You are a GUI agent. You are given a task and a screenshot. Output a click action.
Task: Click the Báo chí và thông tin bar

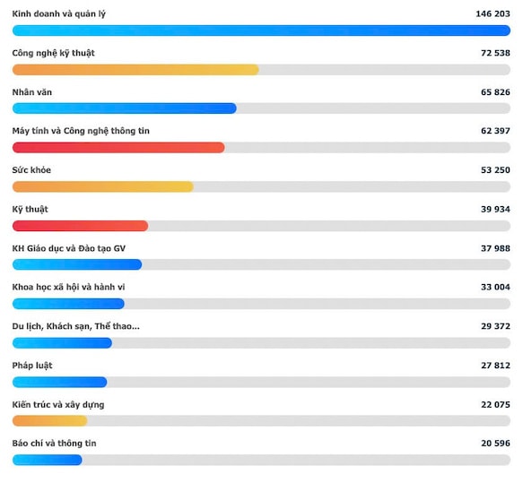coord(47,460)
